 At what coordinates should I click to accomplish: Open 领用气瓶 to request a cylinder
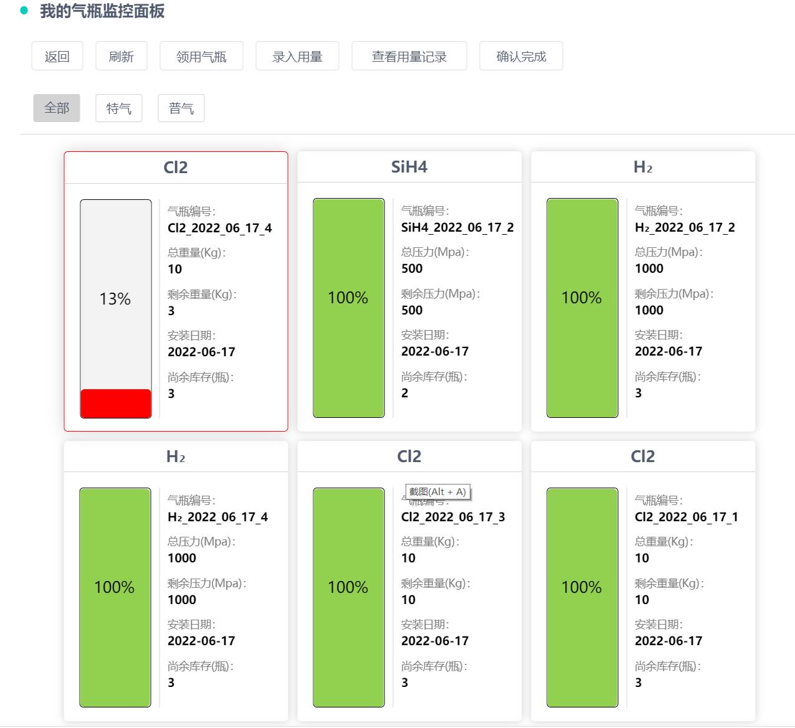(x=201, y=55)
